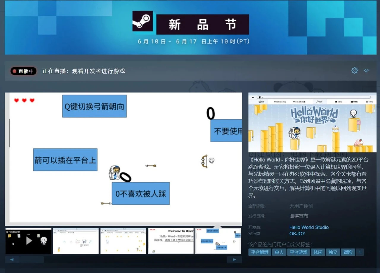The height and width of the screenshot is (273, 380).
Task: Click the 开发商 label
Action: tap(254, 227)
